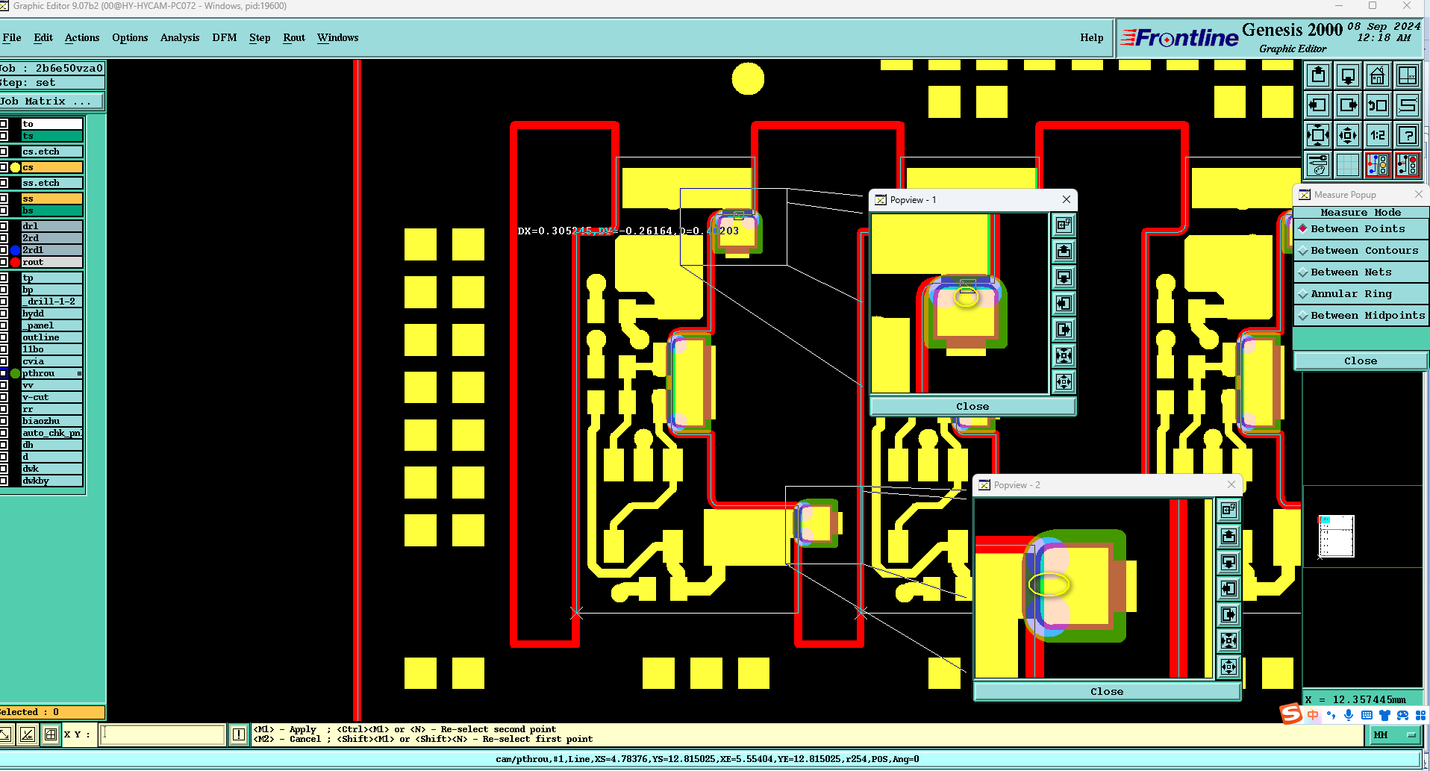Open the File menu
This screenshot has width=1430, height=771.
click(12, 37)
